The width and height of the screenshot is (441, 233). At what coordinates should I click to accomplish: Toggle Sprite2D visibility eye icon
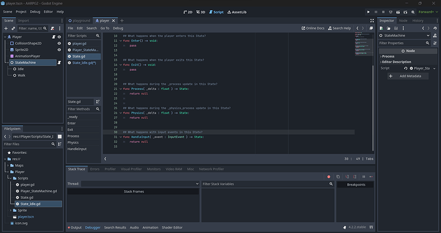tap(59, 50)
